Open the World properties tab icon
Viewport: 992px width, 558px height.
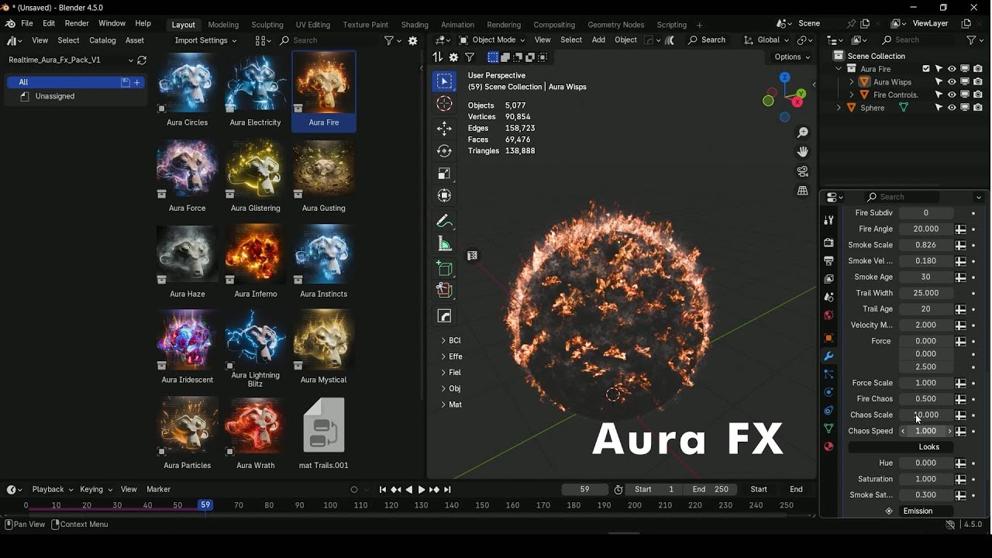[828, 315]
